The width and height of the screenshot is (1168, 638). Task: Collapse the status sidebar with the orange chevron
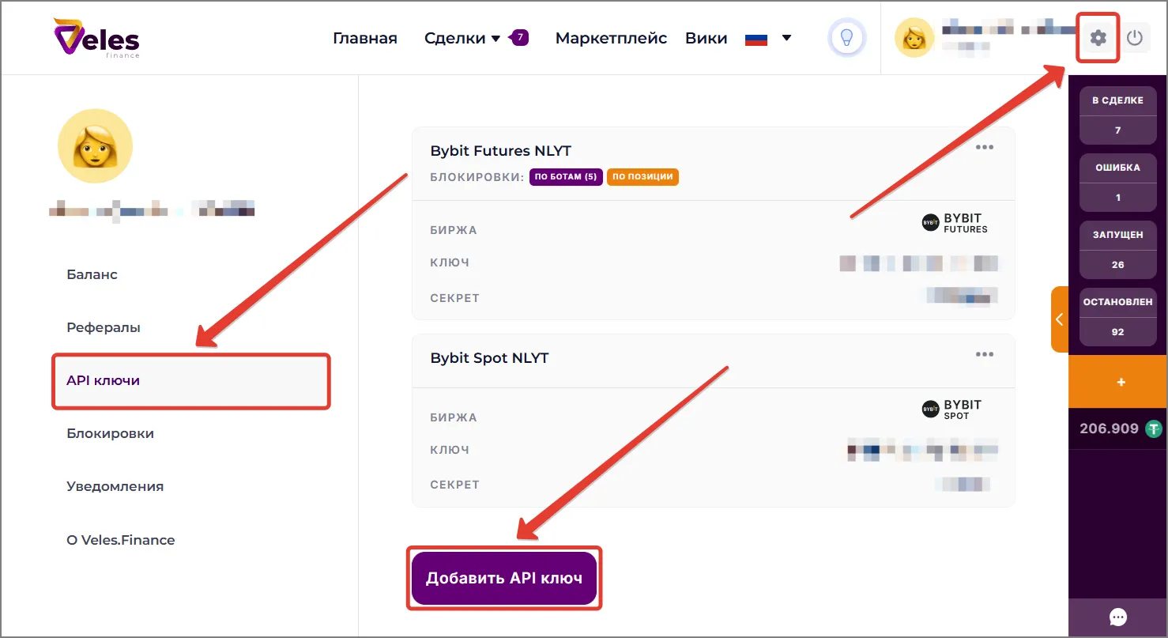coord(1060,319)
